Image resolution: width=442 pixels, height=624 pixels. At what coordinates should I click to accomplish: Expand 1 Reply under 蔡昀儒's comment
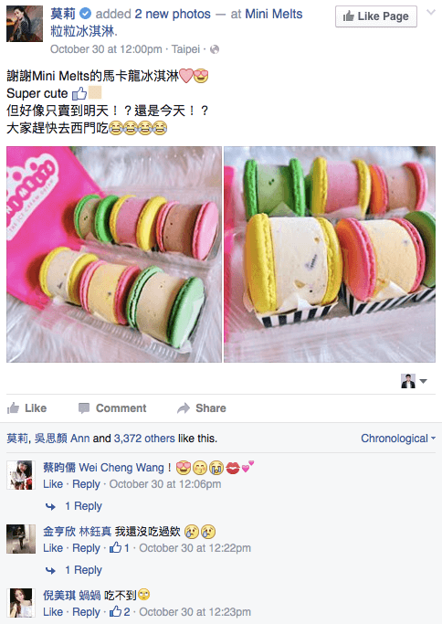(x=83, y=506)
